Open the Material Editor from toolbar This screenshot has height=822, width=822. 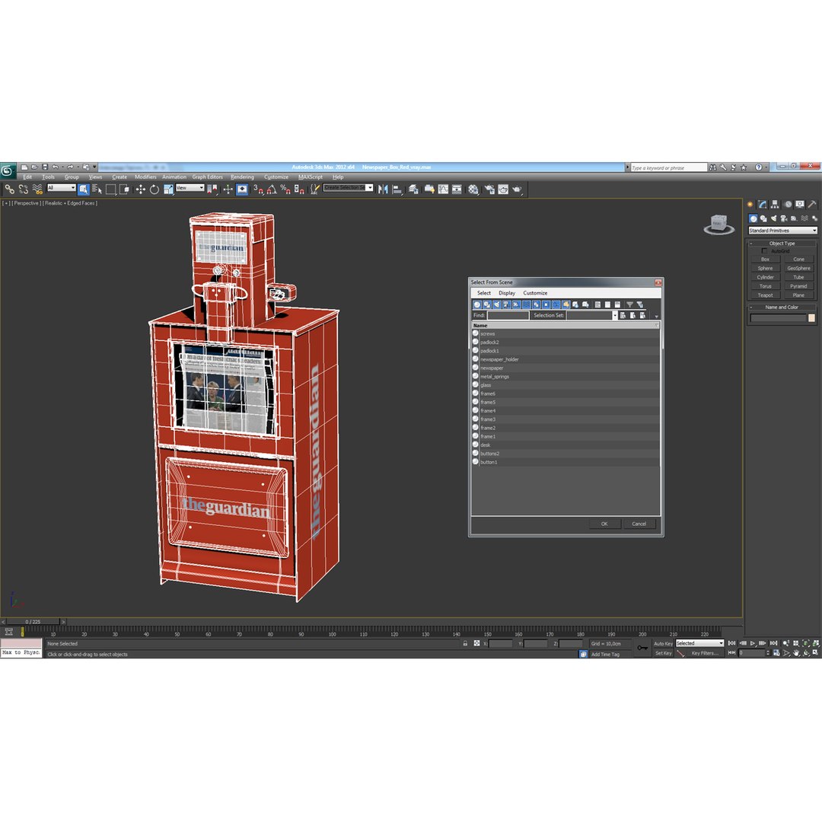473,190
